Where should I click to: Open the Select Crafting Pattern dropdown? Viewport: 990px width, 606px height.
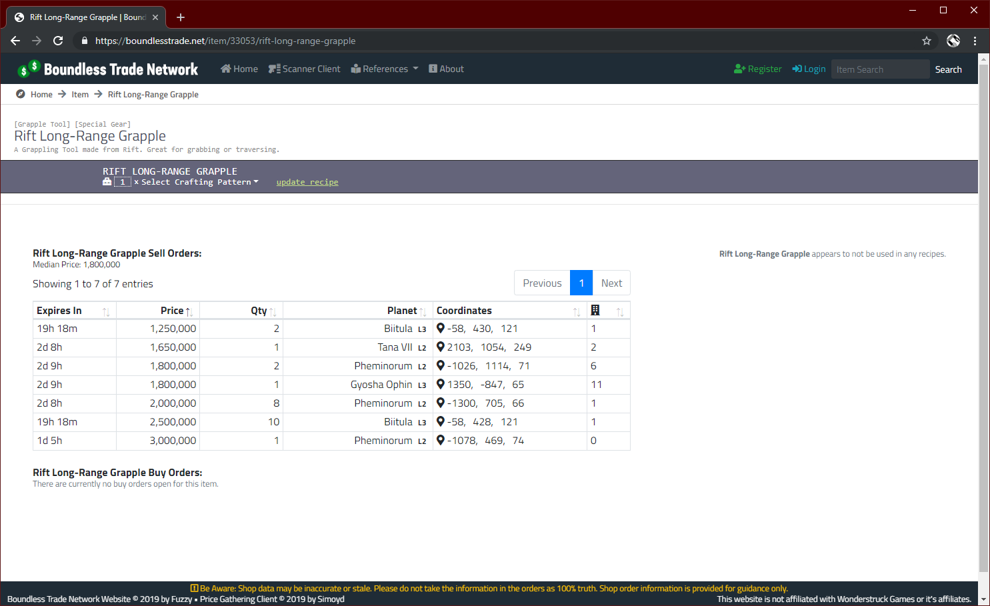coord(199,182)
